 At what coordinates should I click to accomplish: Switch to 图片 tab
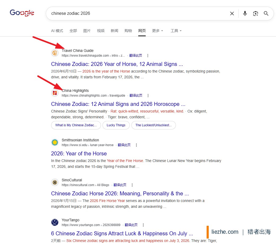click(87, 31)
